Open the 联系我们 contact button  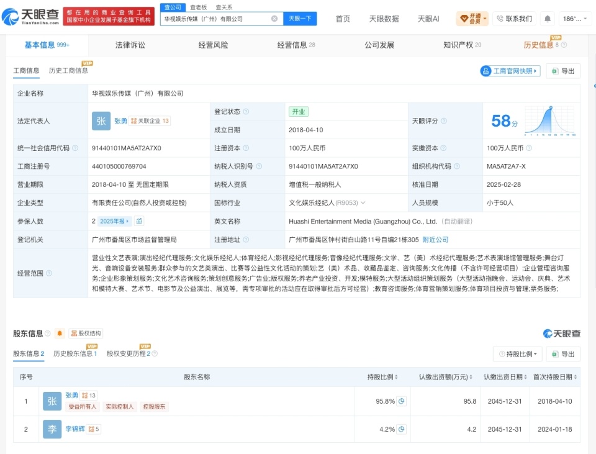[x=514, y=19]
